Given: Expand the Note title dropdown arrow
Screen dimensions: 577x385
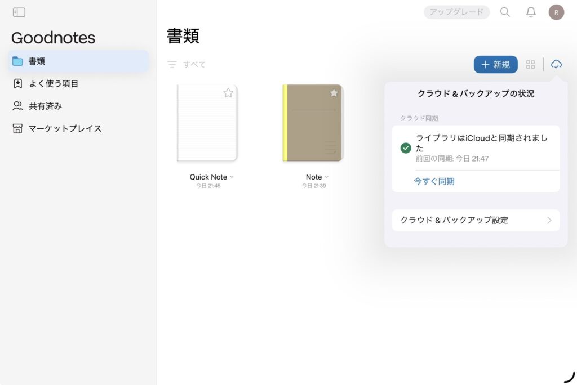Looking at the screenshot, I should (327, 177).
